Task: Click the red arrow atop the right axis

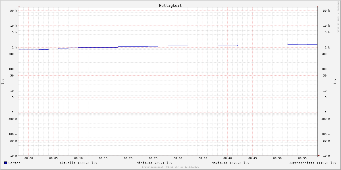Action: coord(318,7)
